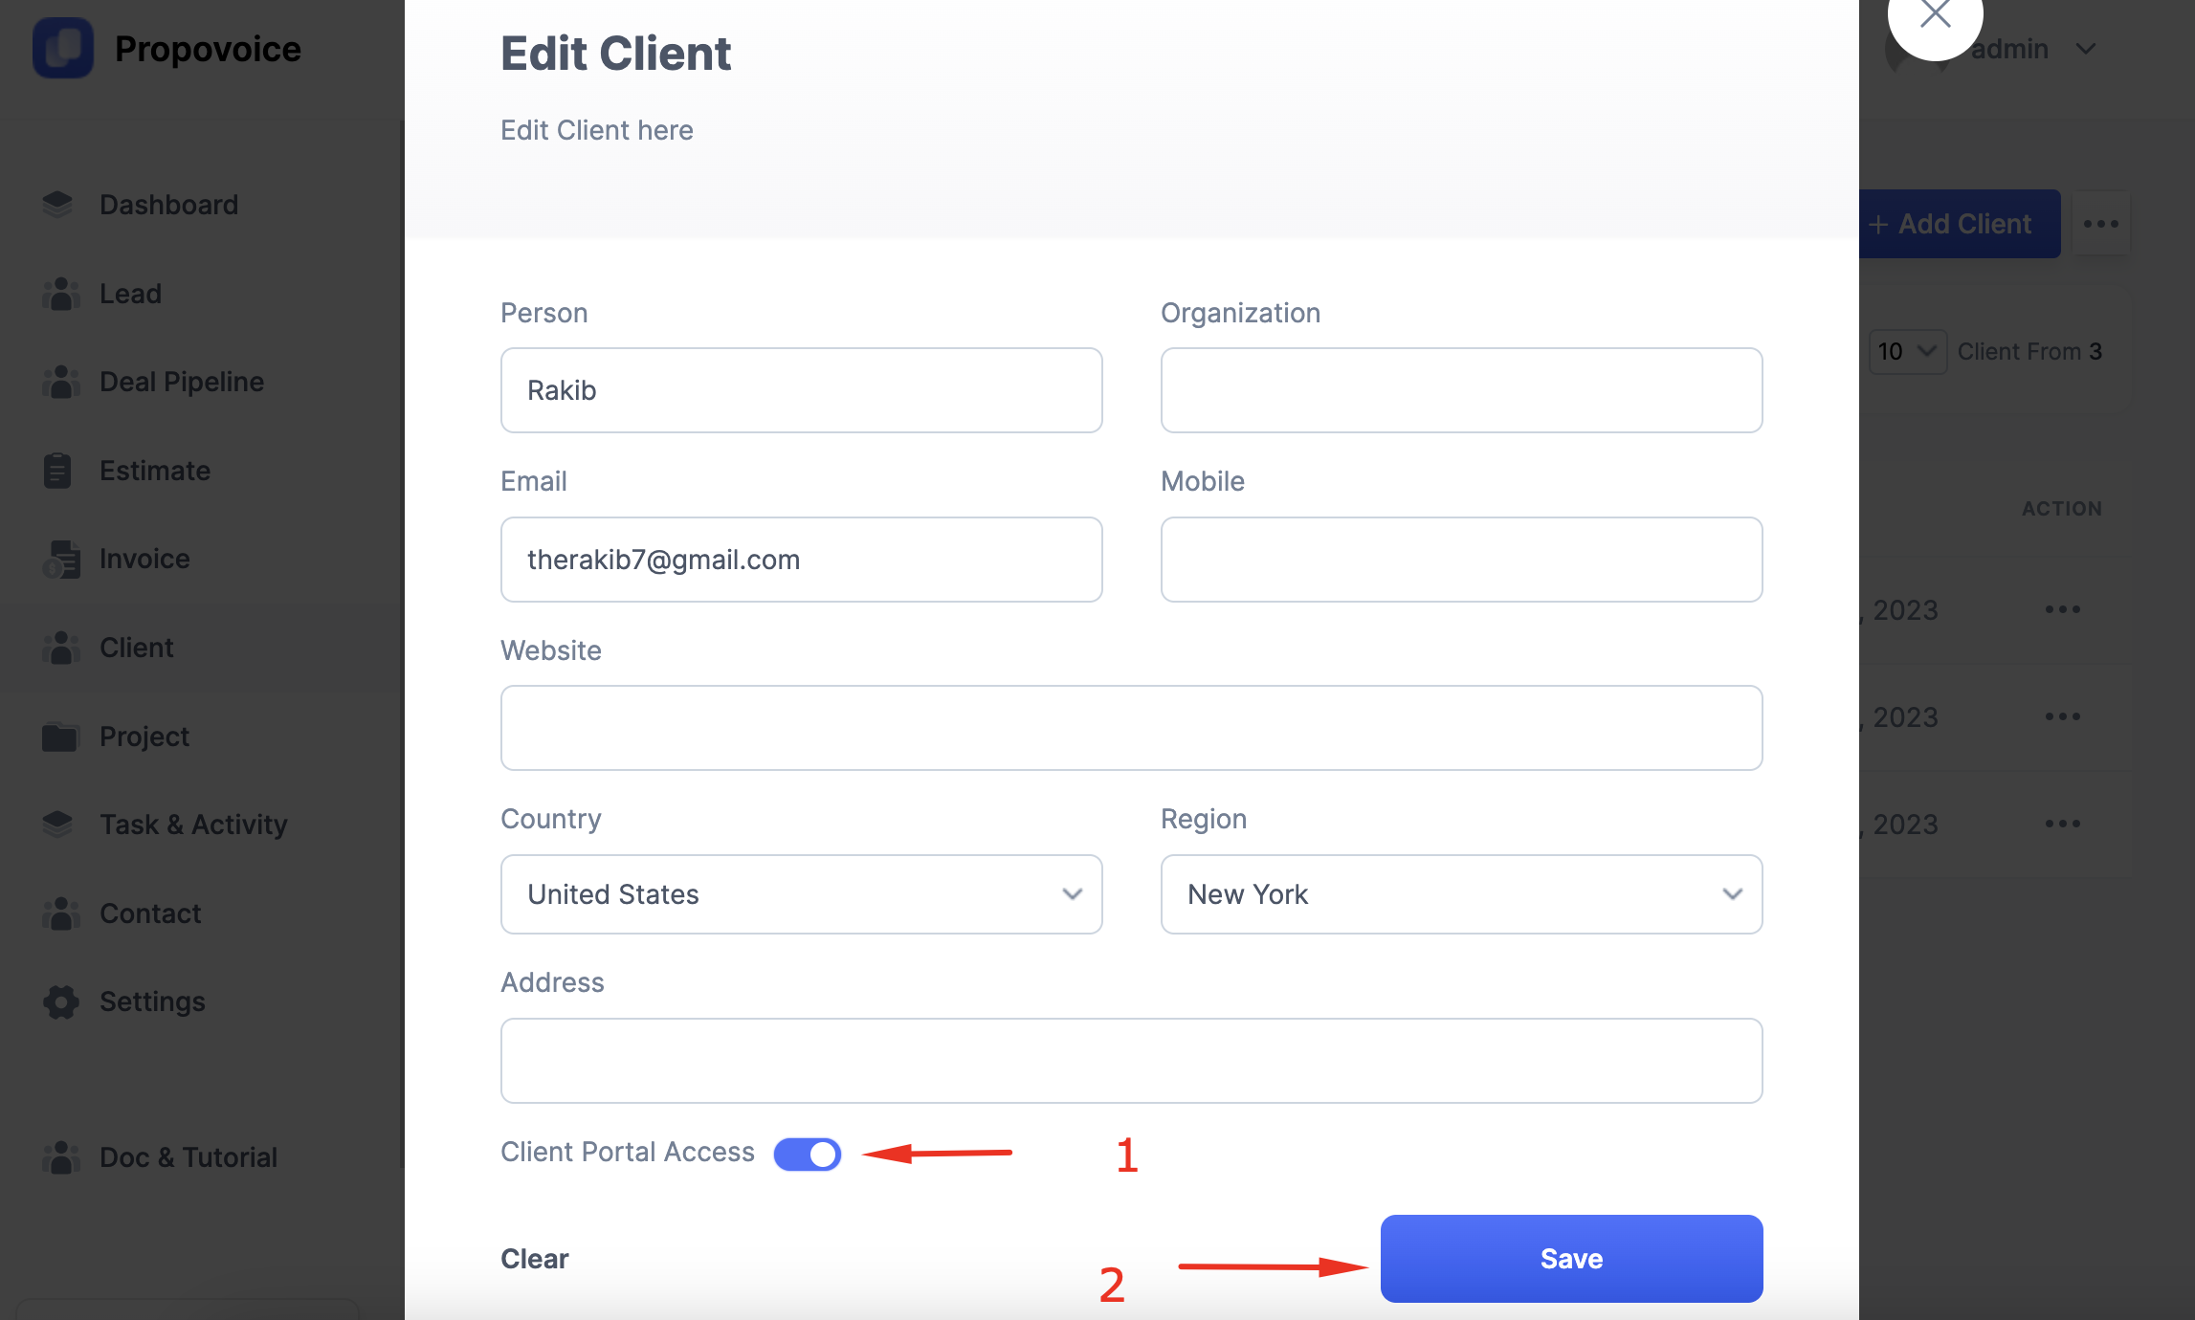Image resolution: width=2195 pixels, height=1320 pixels.
Task: Click the empty Mobile field
Action: click(x=1462, y=560)
